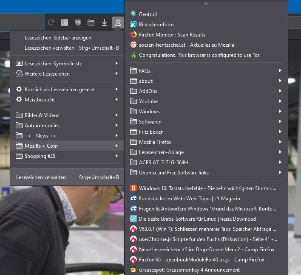Image resolution: width=301 pixels, height=275 pixels.
Task: Open Fragen & Antworten Windows 10 bookmark
Action: [x=206, y=208]
